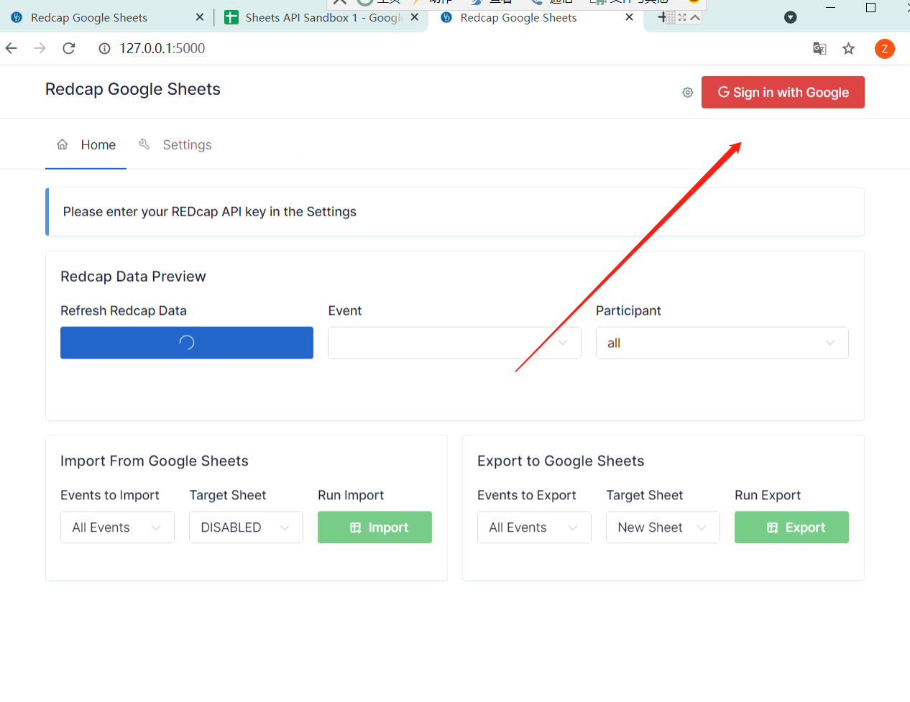
Task: Click the Chrome tab search dropdown icon
Action: (791, 17)
